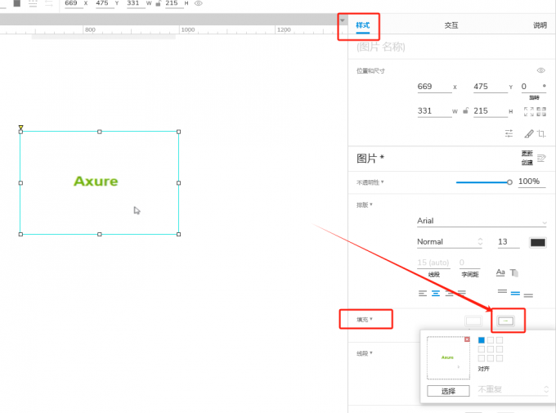
Task: Align text to top vertically
Action: point(502,292)
